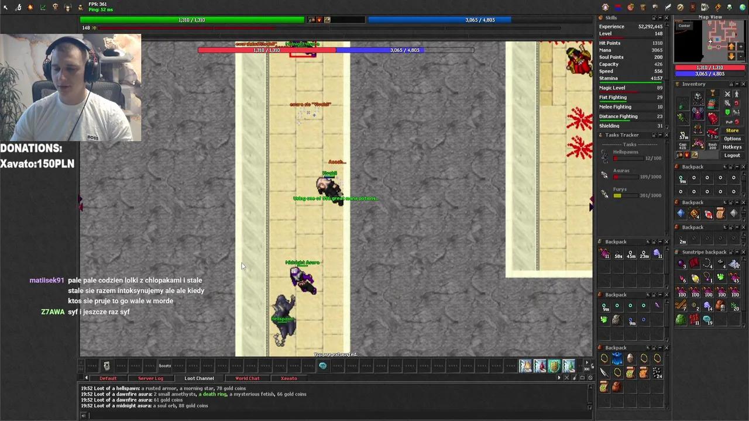
Task: Collapse the Sunstripe backpack panel
Action: click(737, 252)
